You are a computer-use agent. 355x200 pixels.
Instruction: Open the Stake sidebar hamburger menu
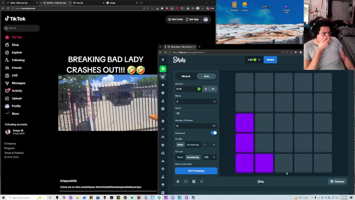[x=163, y=60]
